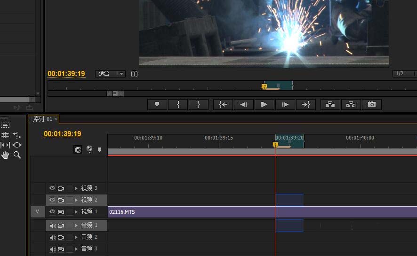The height and width of the screenshot is (256, 417).
Task: Hide the 视频 2 track
Action: [x=52, y=200]
